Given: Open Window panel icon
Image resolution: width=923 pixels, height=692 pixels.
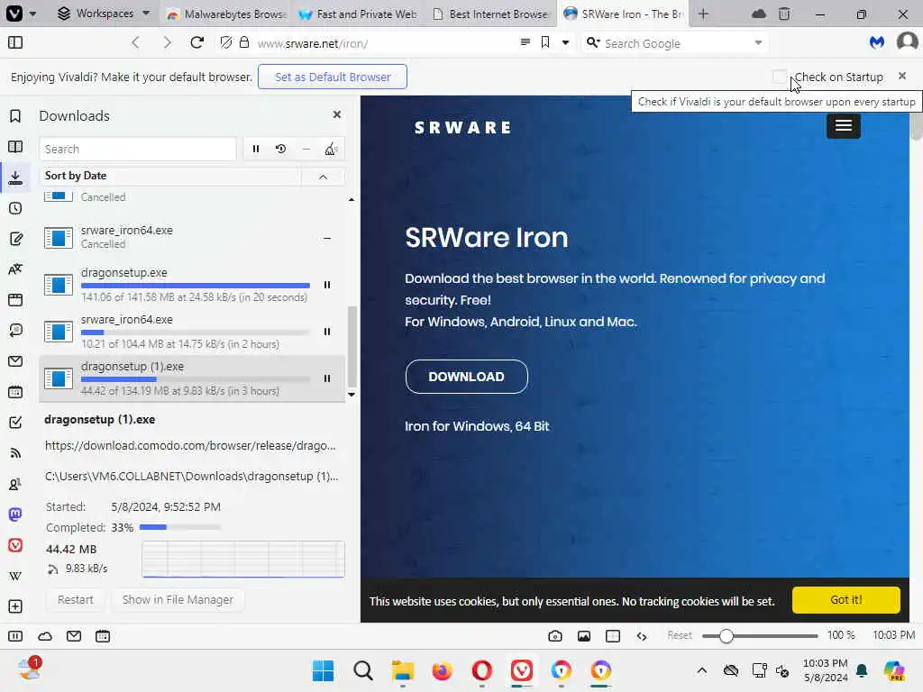Looking at the screenshot, I should pyautogui.click(x=15, y=299).
